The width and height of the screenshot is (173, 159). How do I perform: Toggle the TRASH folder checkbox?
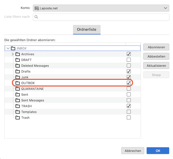[x=129, y=106]
